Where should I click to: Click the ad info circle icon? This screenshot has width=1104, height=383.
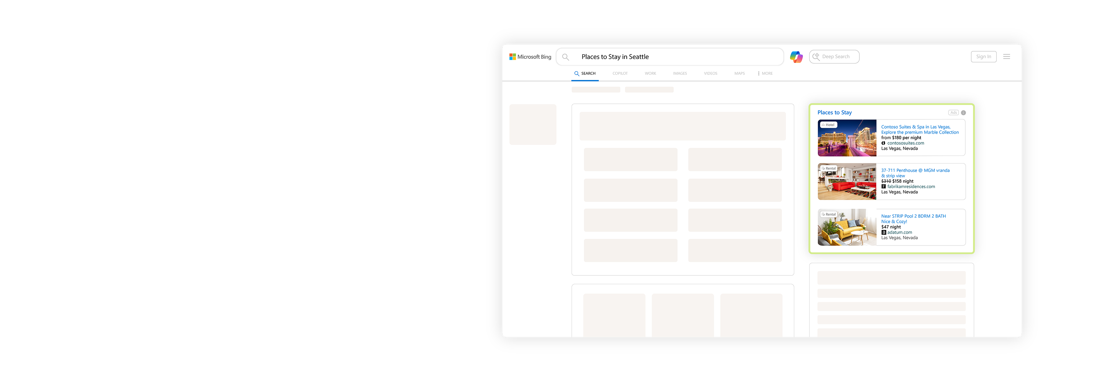(963, 113)
